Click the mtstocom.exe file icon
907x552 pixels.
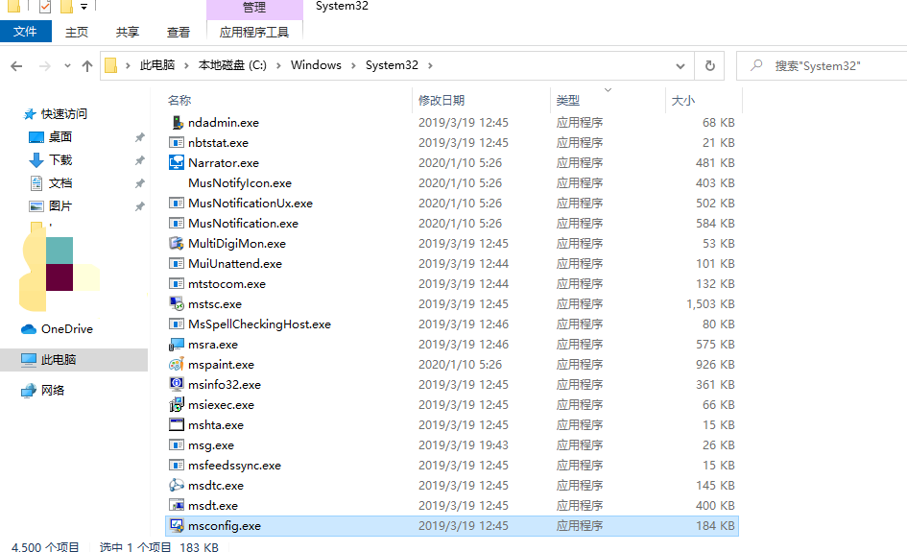[177, 283]
